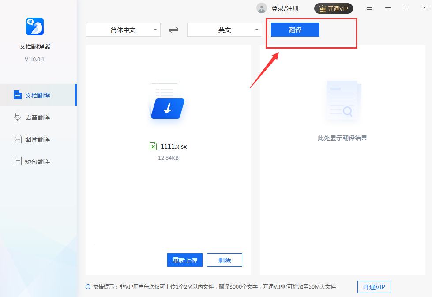Click 重新上传 to re-upload the file
The image size is (432, 297).
point(184,260)
